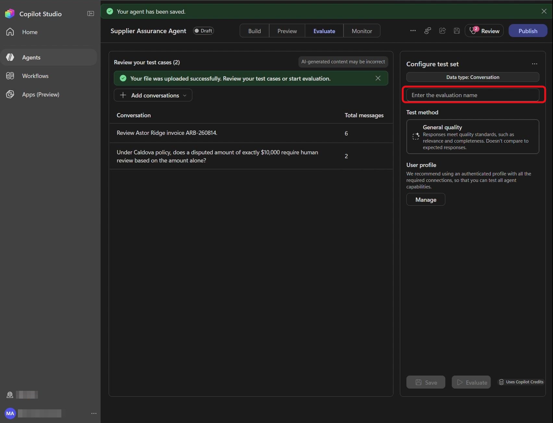Open the Review button with badge
This screenshot has width=553, height=423.
click(484, 31)
